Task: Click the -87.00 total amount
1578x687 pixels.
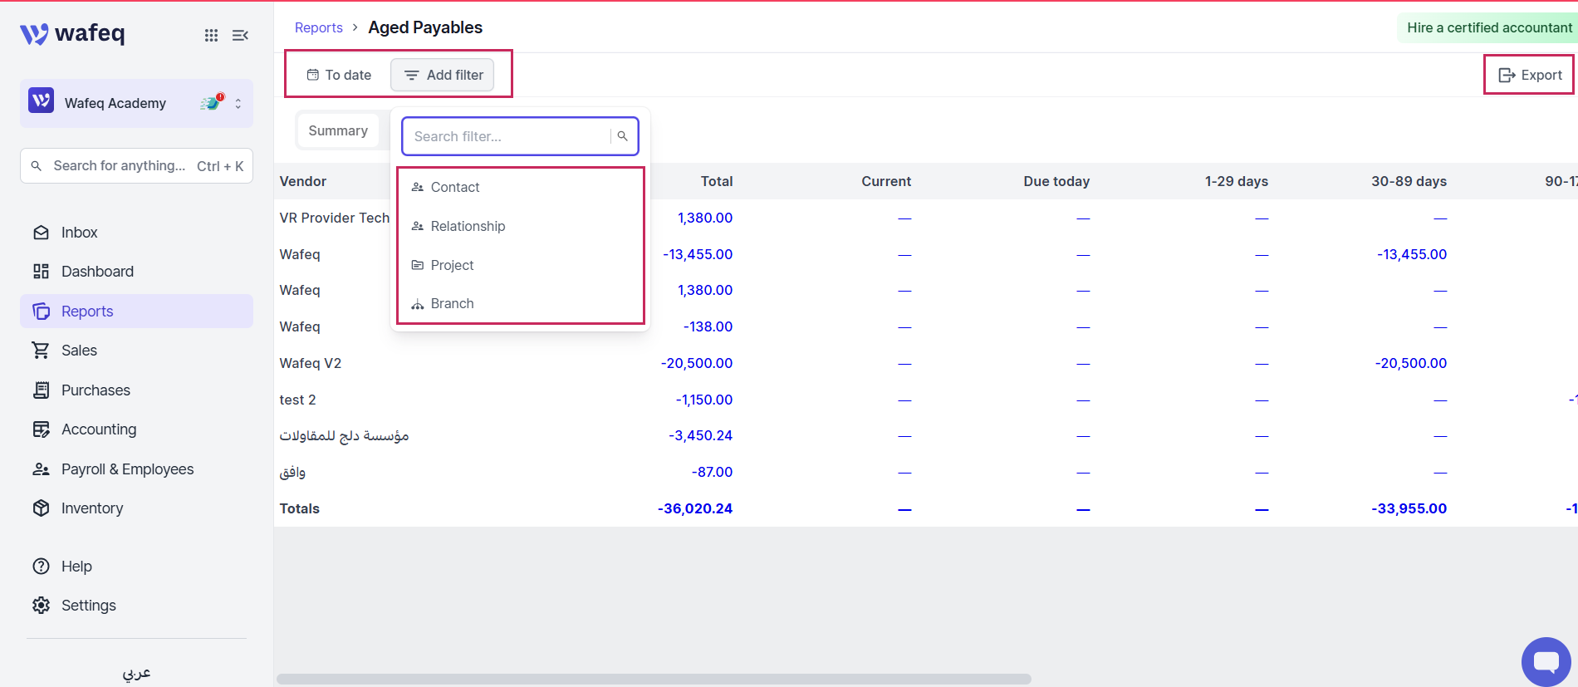Action: click(712, 472)
